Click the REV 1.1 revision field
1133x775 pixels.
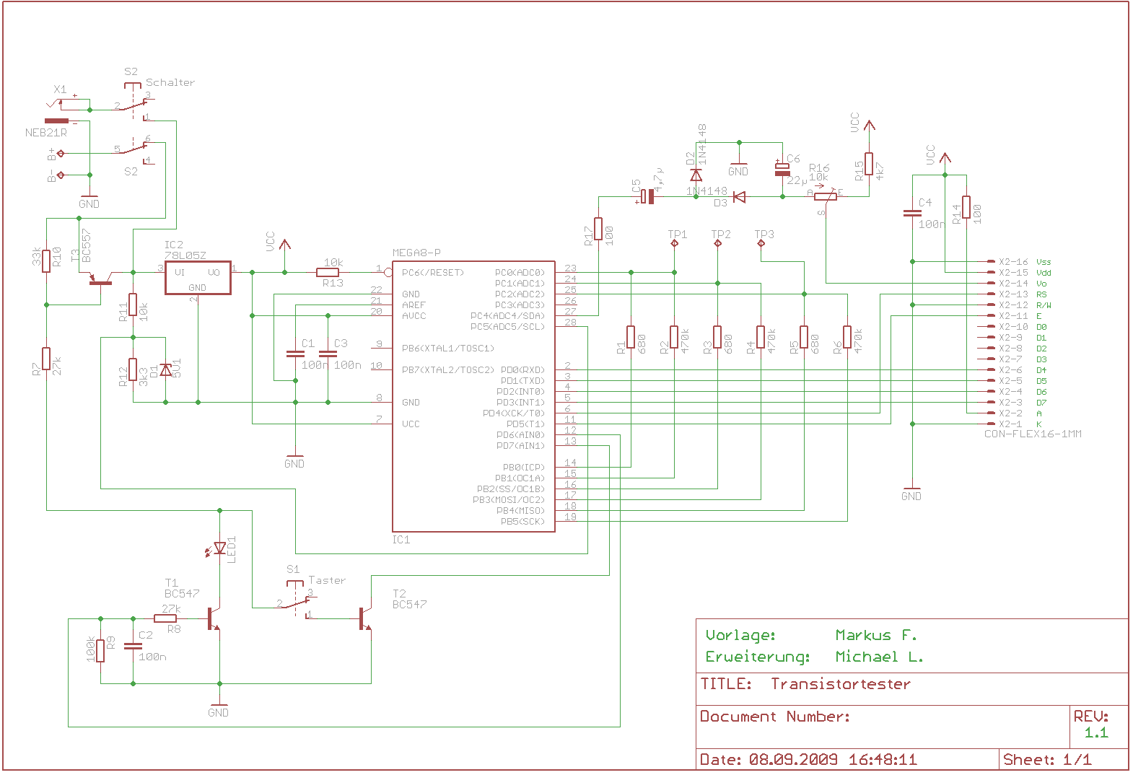1096,725
